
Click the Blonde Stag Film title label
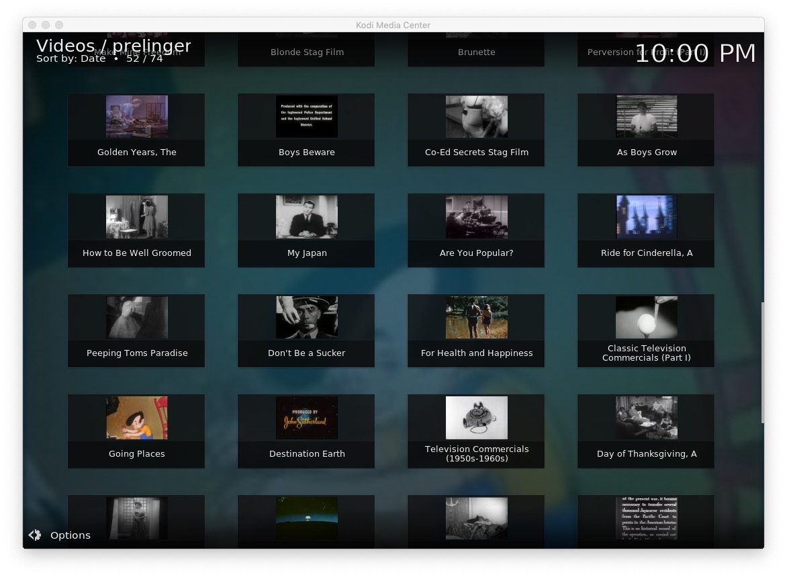(x=306, y=52)
